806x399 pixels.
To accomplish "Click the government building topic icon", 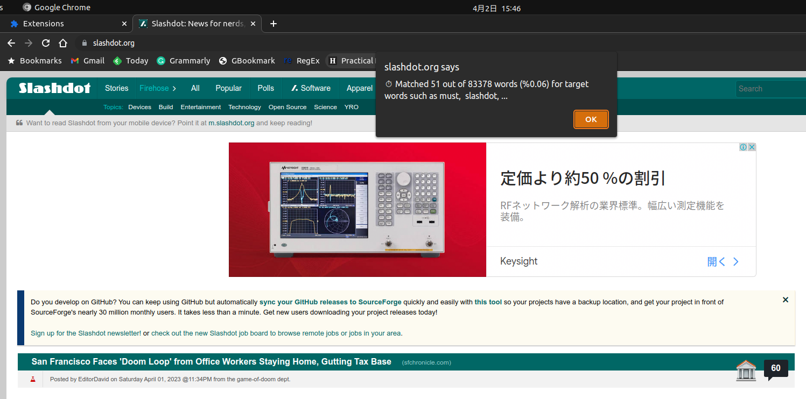I will click(746, 370).
